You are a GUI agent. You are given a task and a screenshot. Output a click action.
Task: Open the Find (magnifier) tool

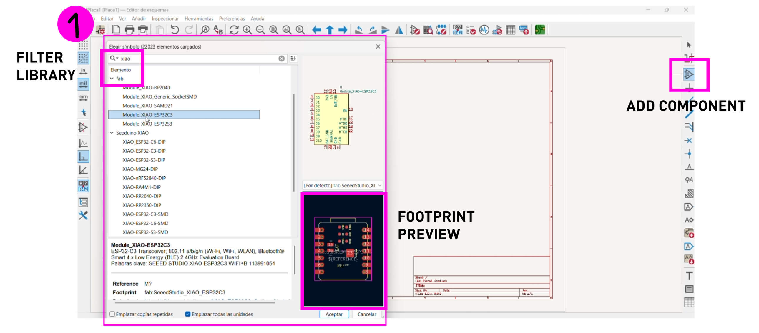(205, 30)
